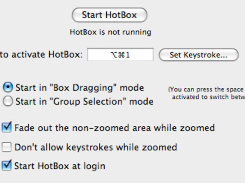The height and width of the screenshot is (183, 245).
Task: Click the "You can press the space" hint text
Action: click(206, 90)
